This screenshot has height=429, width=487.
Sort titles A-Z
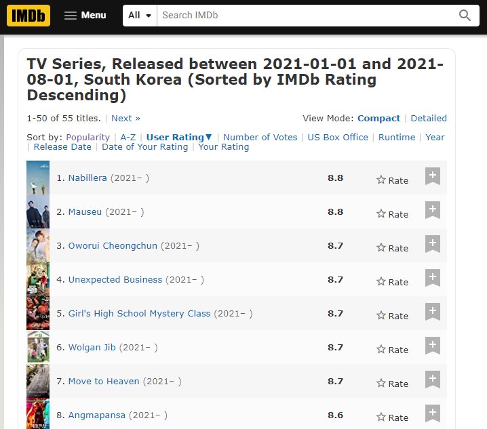click(128, 137)
